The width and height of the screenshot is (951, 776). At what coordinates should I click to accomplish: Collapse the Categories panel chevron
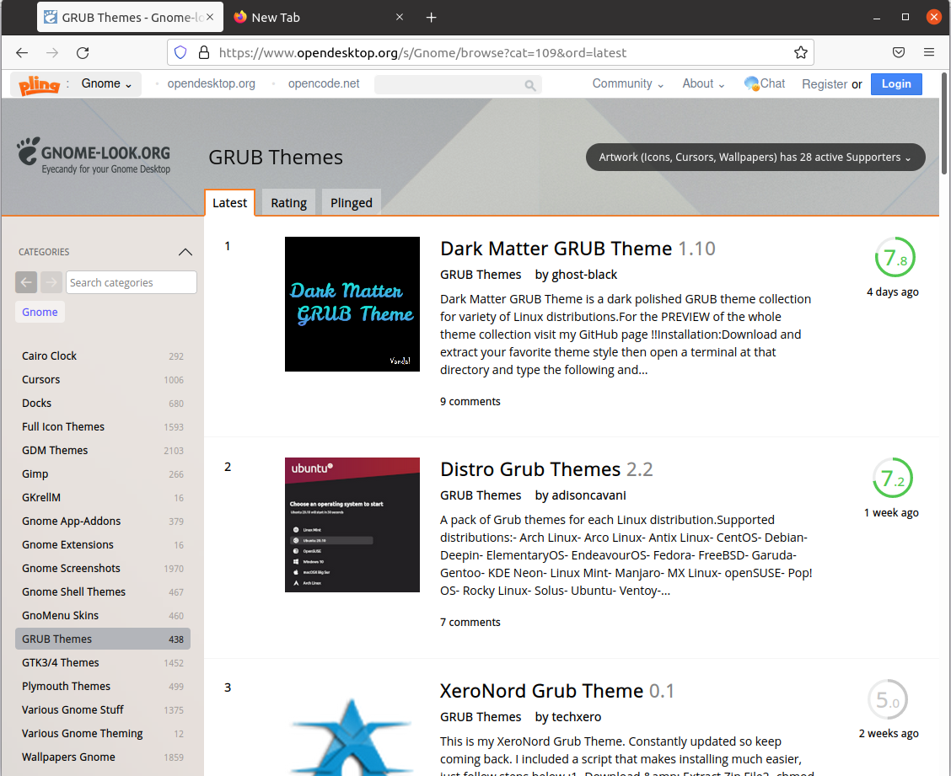185,251
